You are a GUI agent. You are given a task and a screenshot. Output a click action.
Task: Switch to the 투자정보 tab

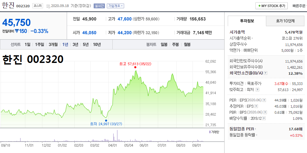coord(247,21)
